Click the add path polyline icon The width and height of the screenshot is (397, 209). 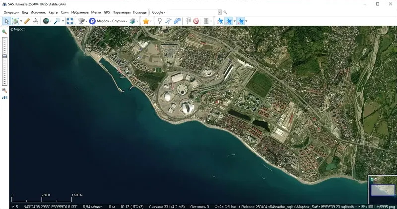[168, 21]
